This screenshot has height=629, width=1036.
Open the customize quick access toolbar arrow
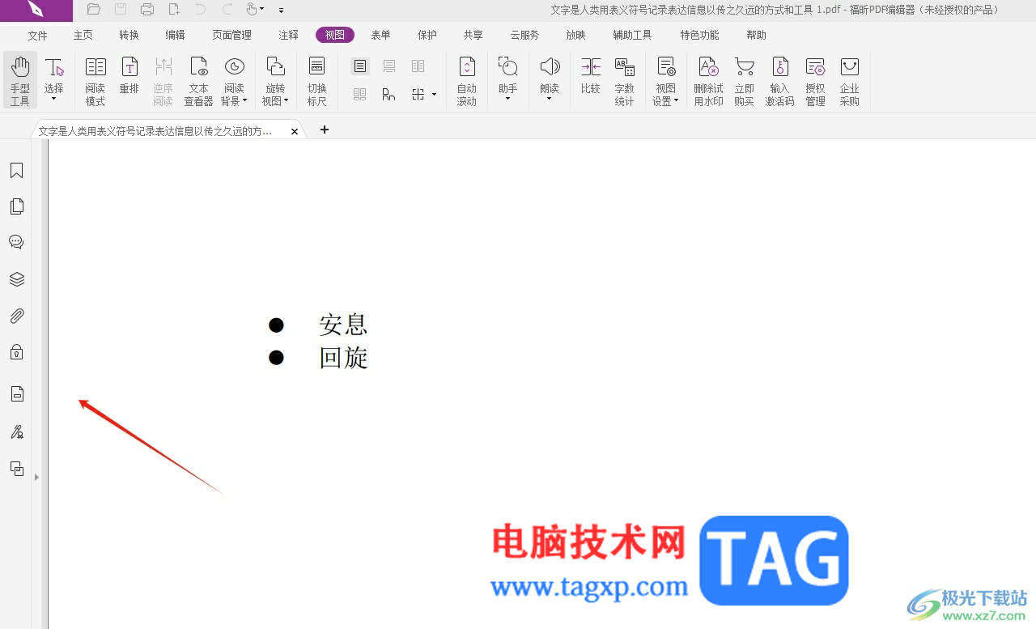coord(281,11)
